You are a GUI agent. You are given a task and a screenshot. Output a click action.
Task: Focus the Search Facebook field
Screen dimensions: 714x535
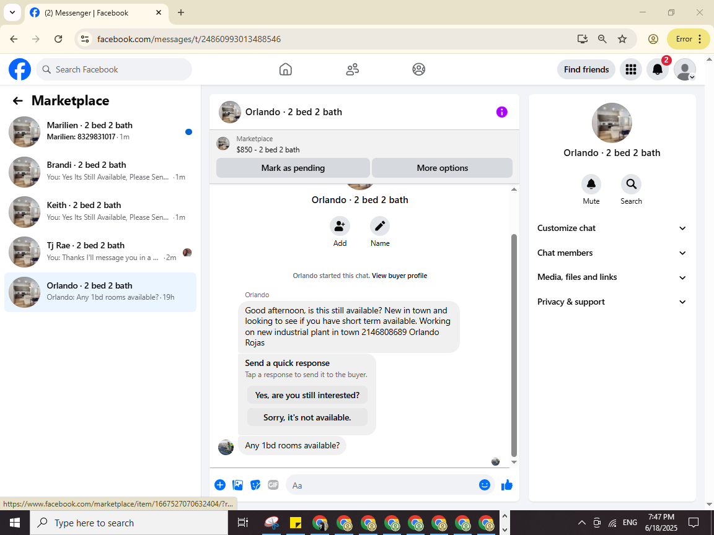coord(114,69)
